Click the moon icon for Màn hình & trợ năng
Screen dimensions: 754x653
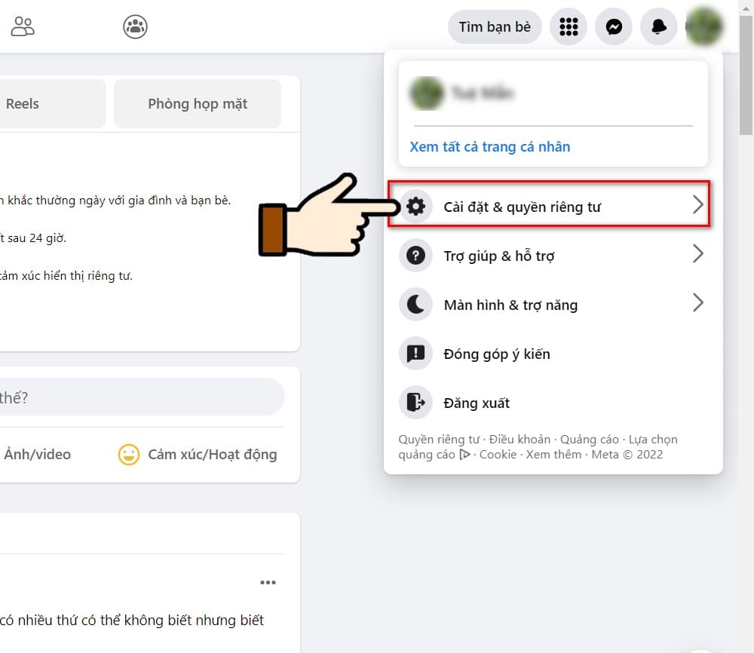[416, 305]
